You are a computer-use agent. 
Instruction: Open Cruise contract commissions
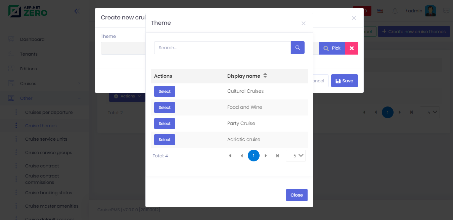point(42,179)
